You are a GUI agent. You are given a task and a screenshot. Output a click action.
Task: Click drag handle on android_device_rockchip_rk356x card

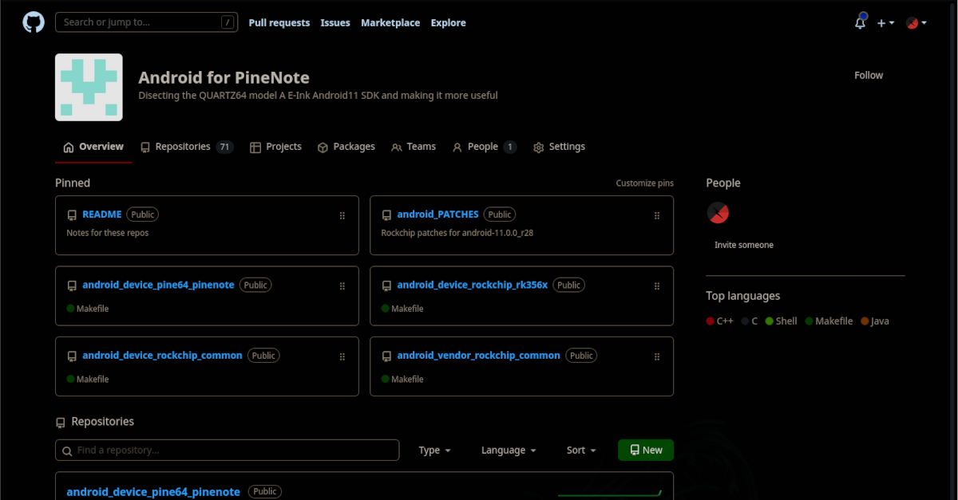pyautogui.click(x=657, y=285)
